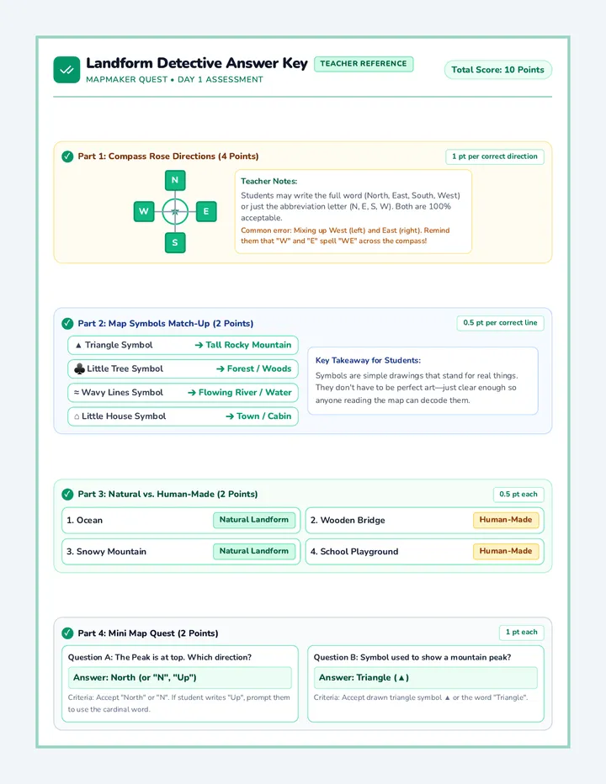This screenshot has width=606, height=784.
Task: Click the 1 pt per correct direction tag
Action: point(495,156)
